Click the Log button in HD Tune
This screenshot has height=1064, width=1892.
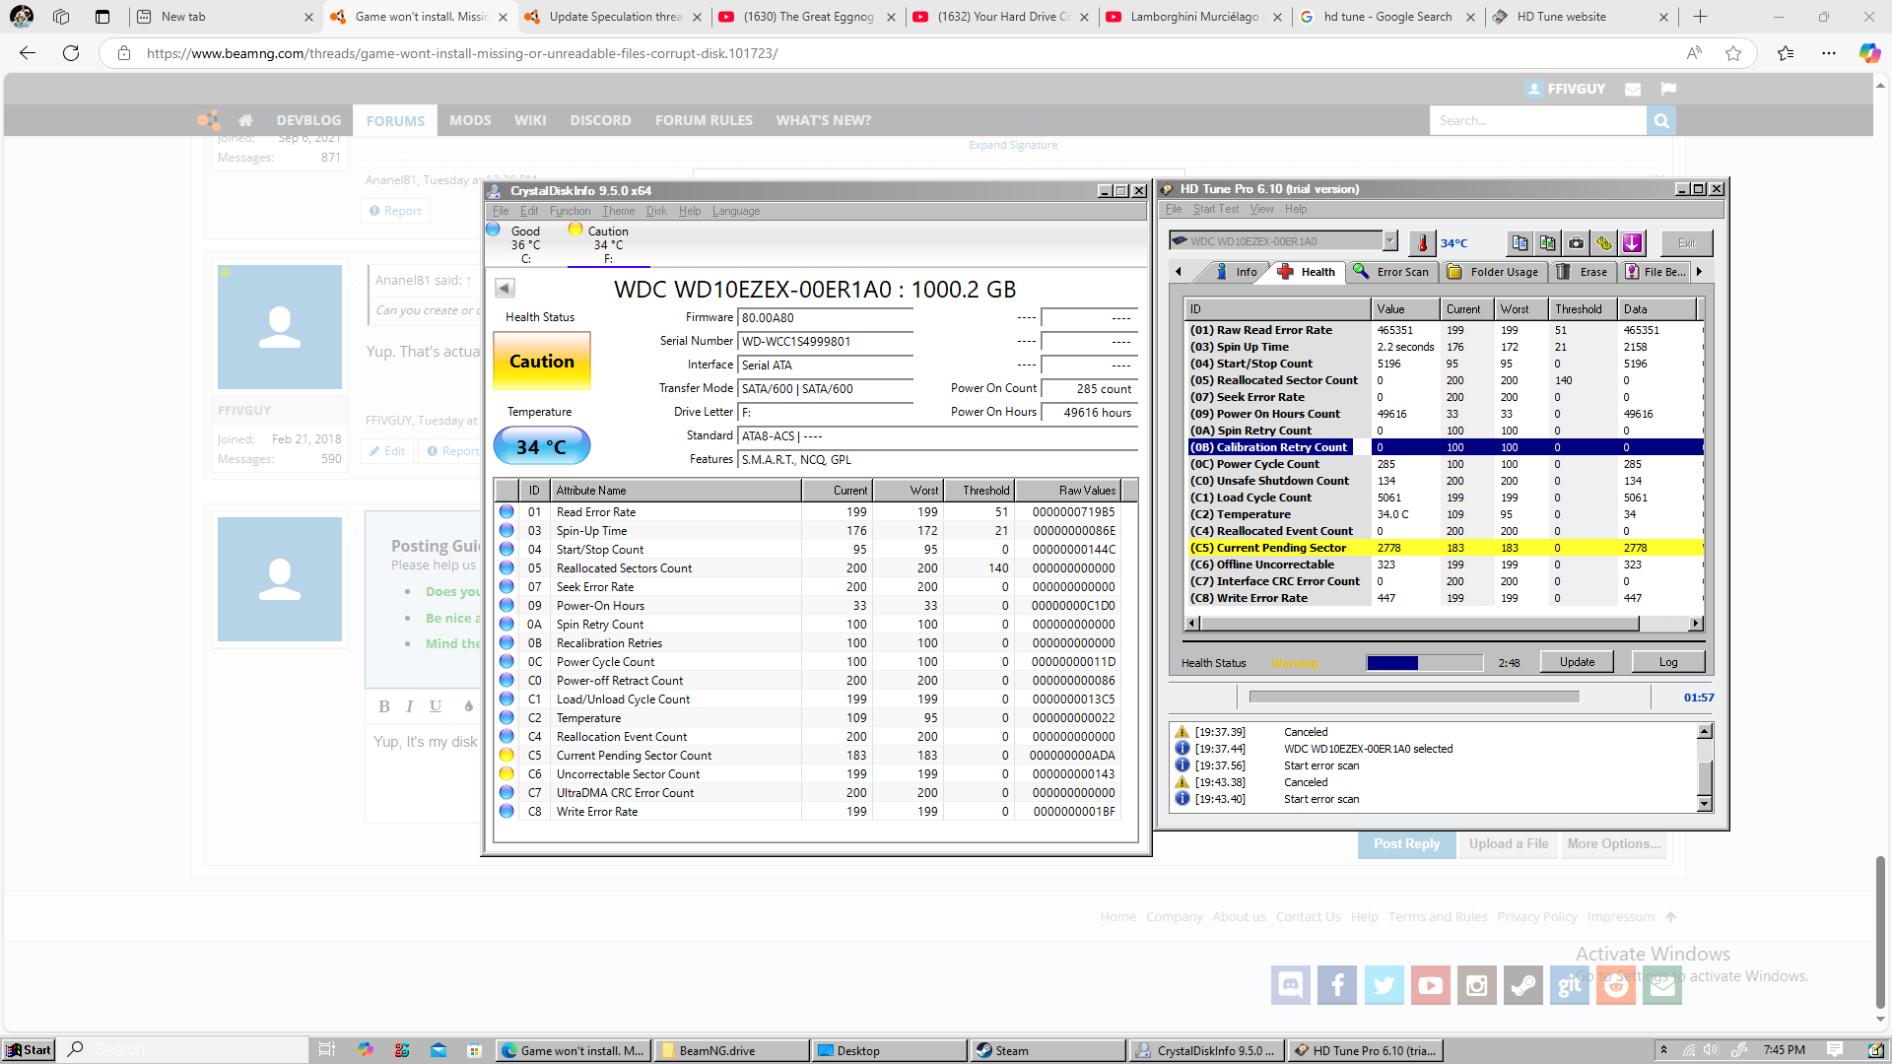click(x=1668, y=662)
